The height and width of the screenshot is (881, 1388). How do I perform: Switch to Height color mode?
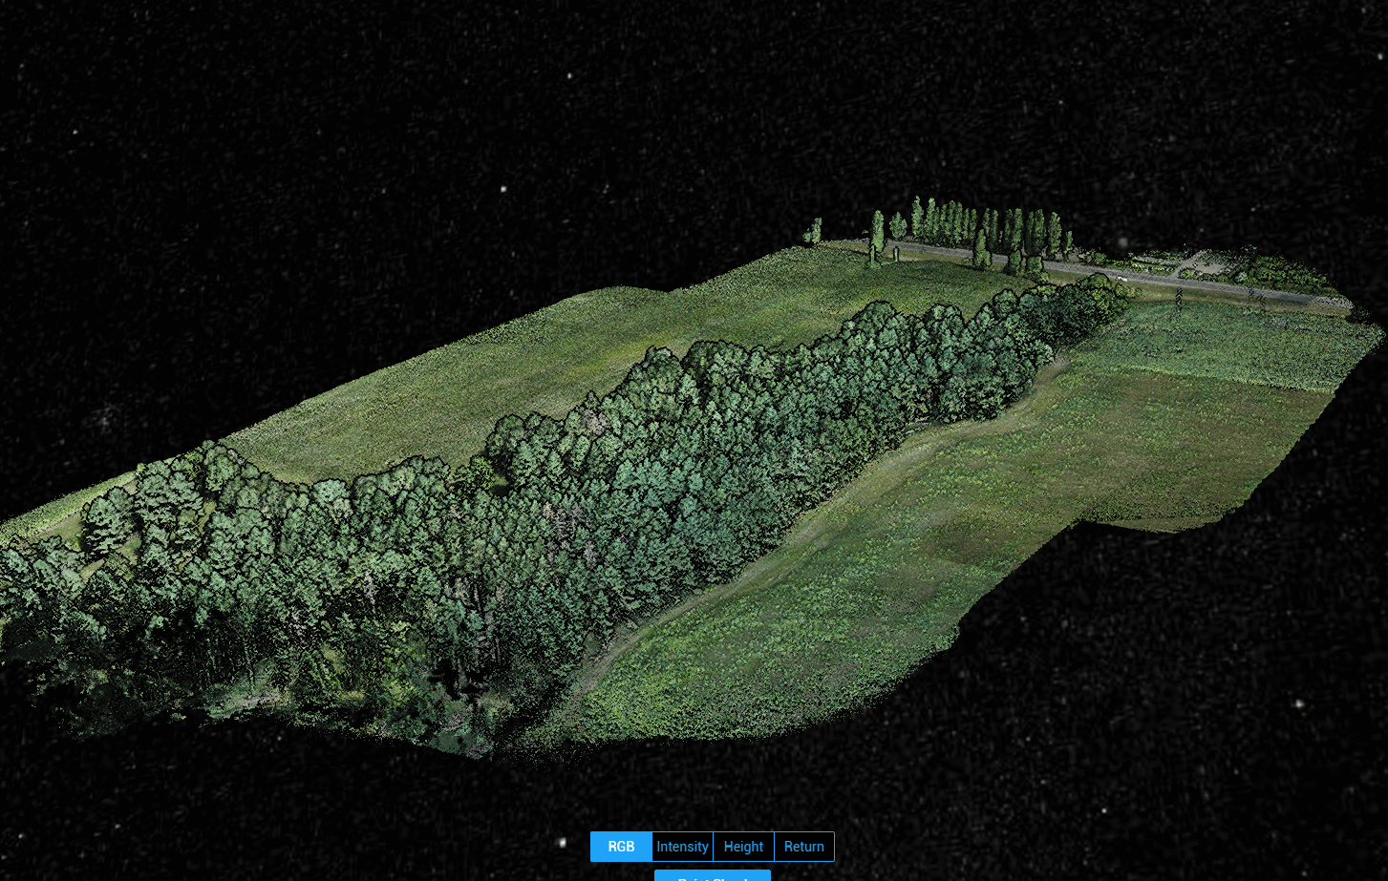tap(743, 847)
